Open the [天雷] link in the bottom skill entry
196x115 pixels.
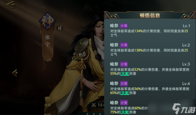click(x=125, y=112)
